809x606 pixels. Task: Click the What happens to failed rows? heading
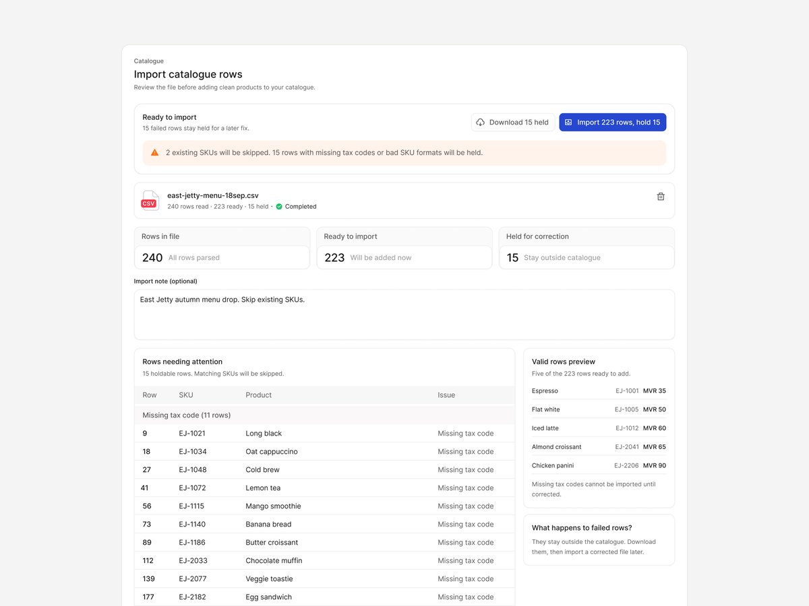pos(582,528)
